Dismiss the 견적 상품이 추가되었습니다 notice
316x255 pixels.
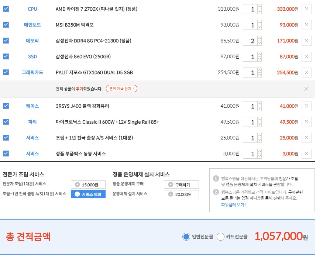pyautogui.click(x=306, y=89)
